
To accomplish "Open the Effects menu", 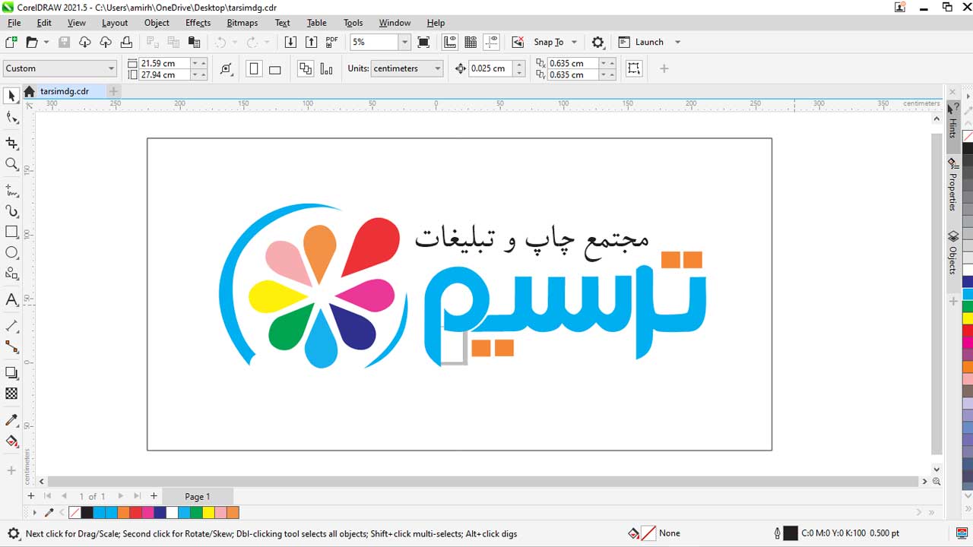I will coord(198,23).
